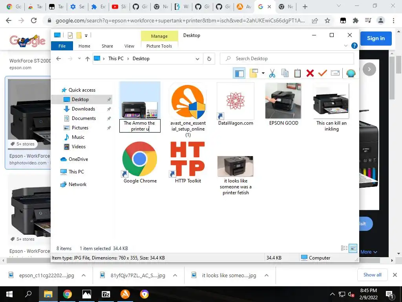
Task: Click the Copy icon in Explorer toolbar
Action: click(285, 74)
